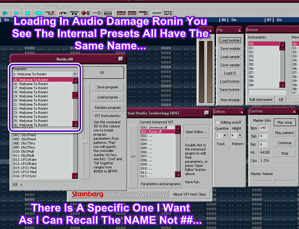Viewport: 299px width, 229px height.
Task: Click the Edit instrument button
Action: 261,100
